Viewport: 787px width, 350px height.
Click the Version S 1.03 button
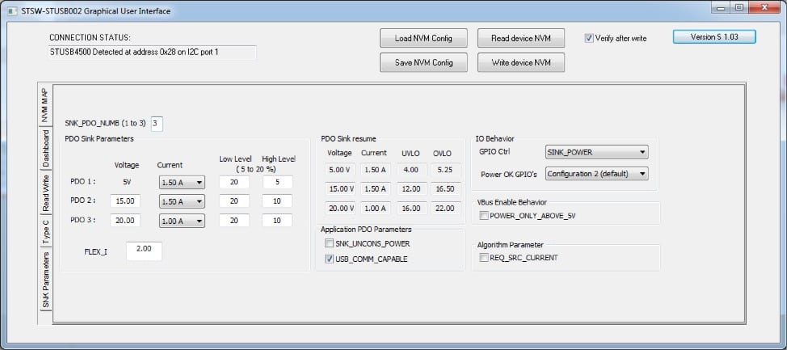[x=713, y=37]
